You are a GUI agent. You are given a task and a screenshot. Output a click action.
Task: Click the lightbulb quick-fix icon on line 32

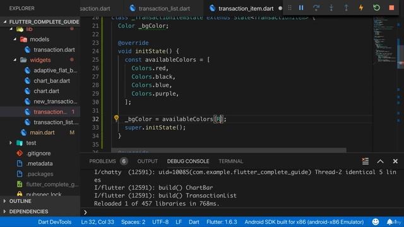point(116,118)
